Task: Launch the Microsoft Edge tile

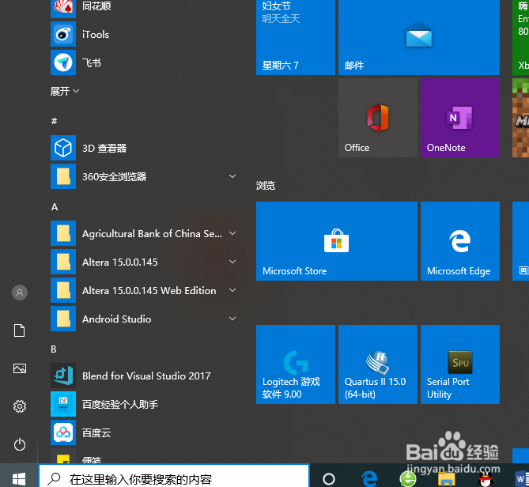Action: tap(460, 241)
